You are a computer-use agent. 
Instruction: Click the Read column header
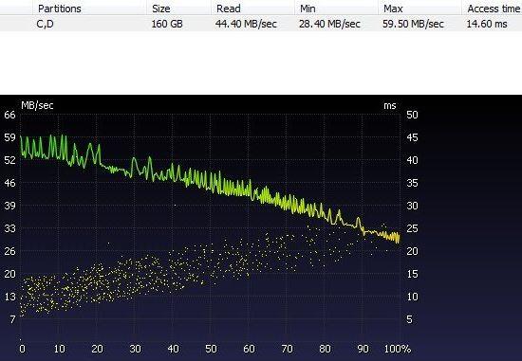[253, 8]
